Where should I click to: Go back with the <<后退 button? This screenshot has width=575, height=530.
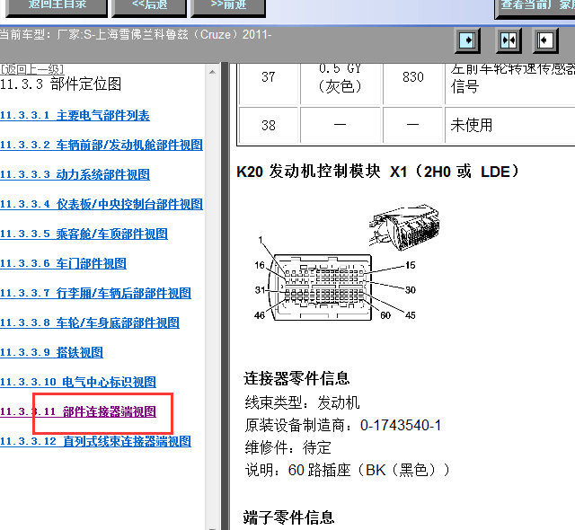tap(149, 7)
